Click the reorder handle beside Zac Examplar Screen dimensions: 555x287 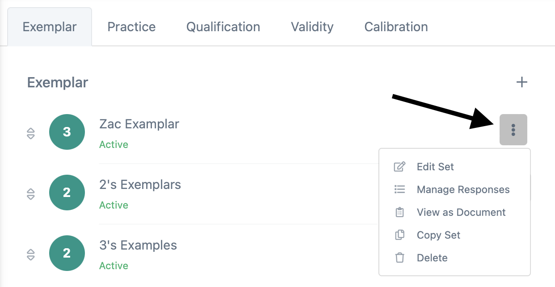tap(30, 133)
